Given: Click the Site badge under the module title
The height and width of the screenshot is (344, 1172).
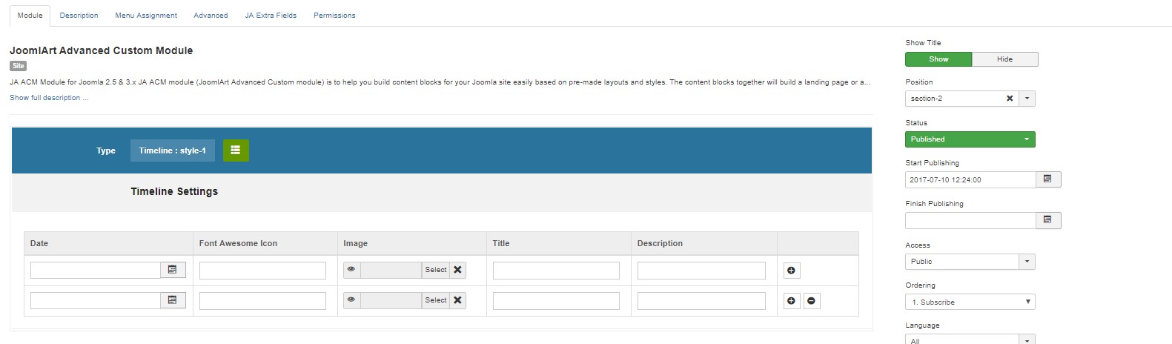Looking at the screenshot, I should 19,66.
